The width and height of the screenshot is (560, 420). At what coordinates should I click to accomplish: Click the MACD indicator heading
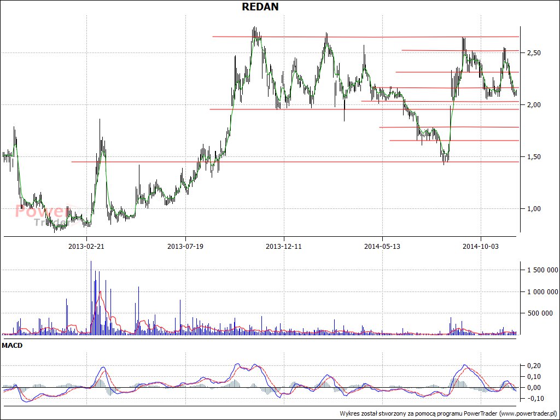tap(12, 346)
